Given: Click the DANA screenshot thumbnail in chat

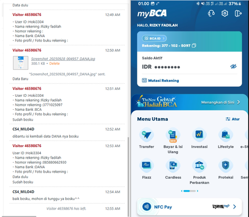Looking at the screenshot, I should coord(20,63).
